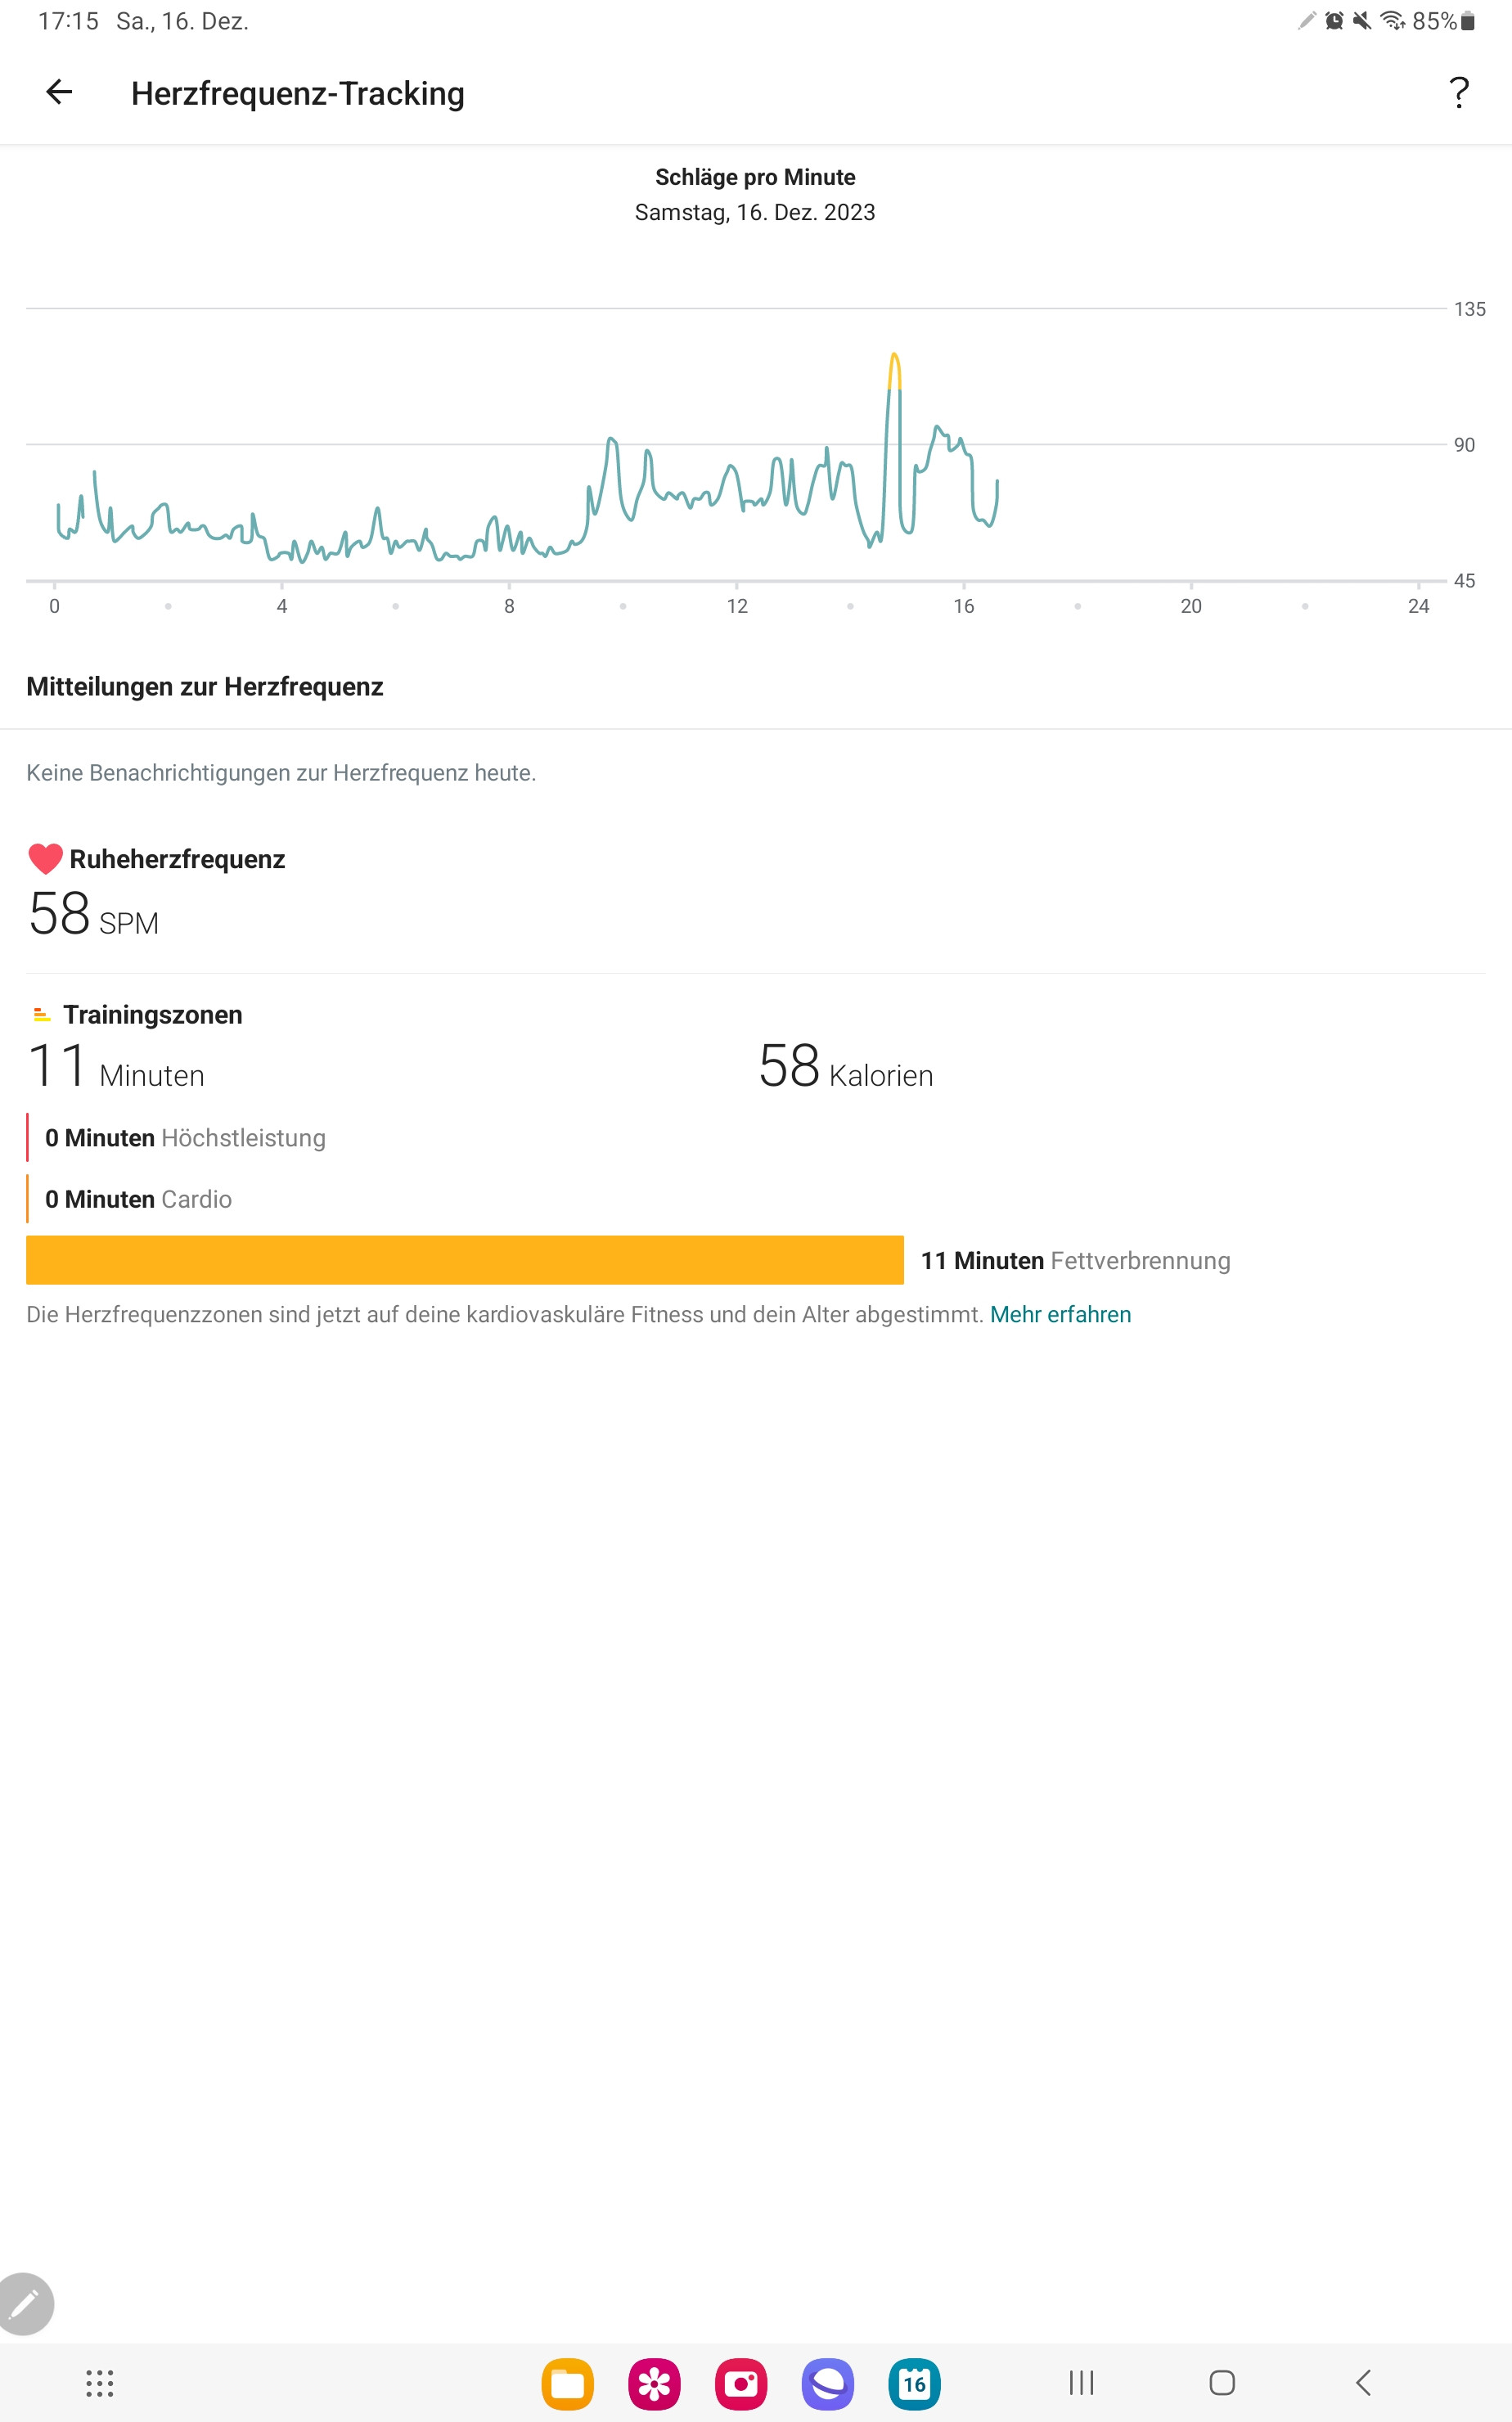Tap the recent apps navigation button
1512x2422 pixels.
1081,2383
